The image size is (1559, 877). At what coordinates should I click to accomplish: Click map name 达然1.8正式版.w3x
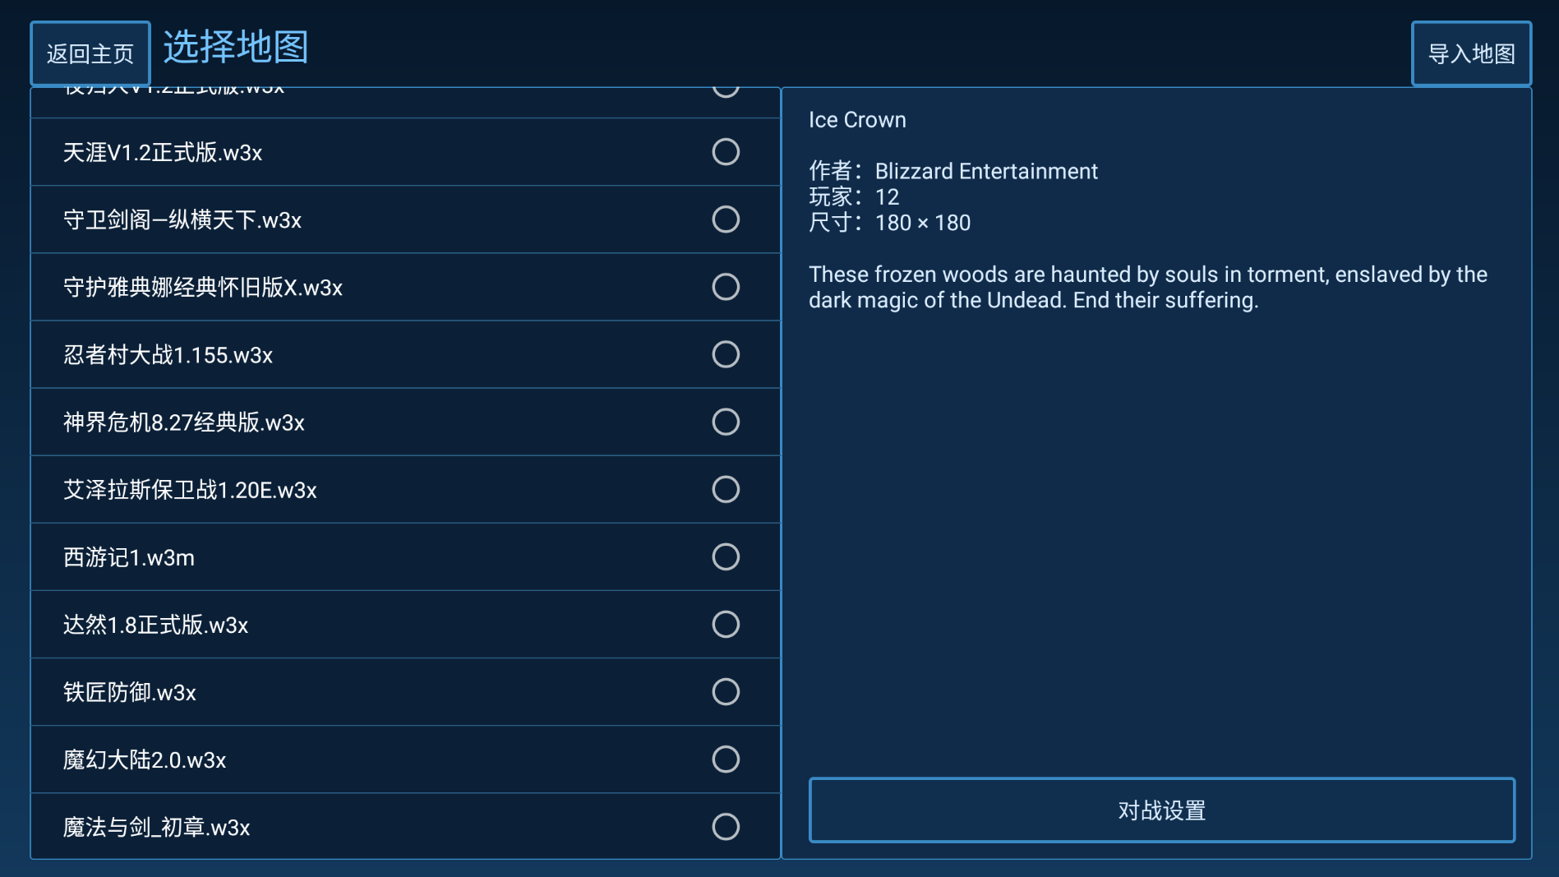click(x=156, y=625)
